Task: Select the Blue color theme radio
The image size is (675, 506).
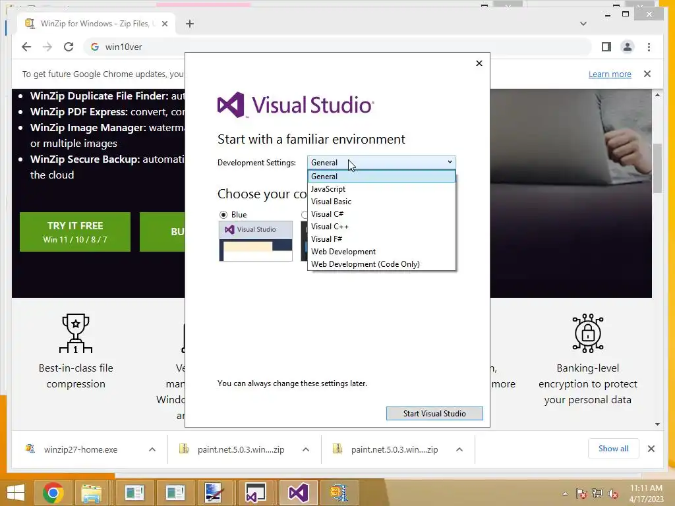Action: (x=223, y=215)
